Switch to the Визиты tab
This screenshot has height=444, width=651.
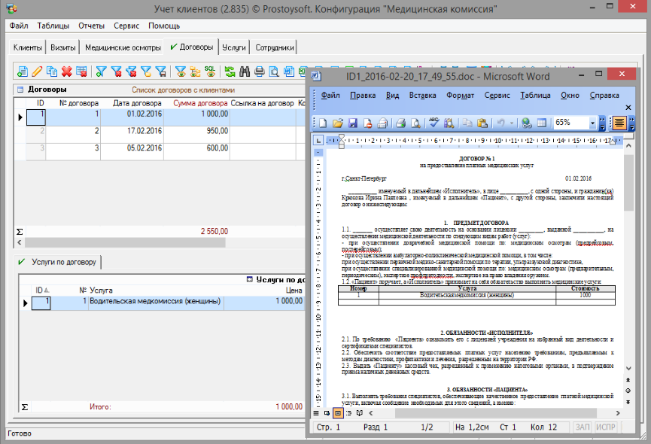click(x=62, y=47)
